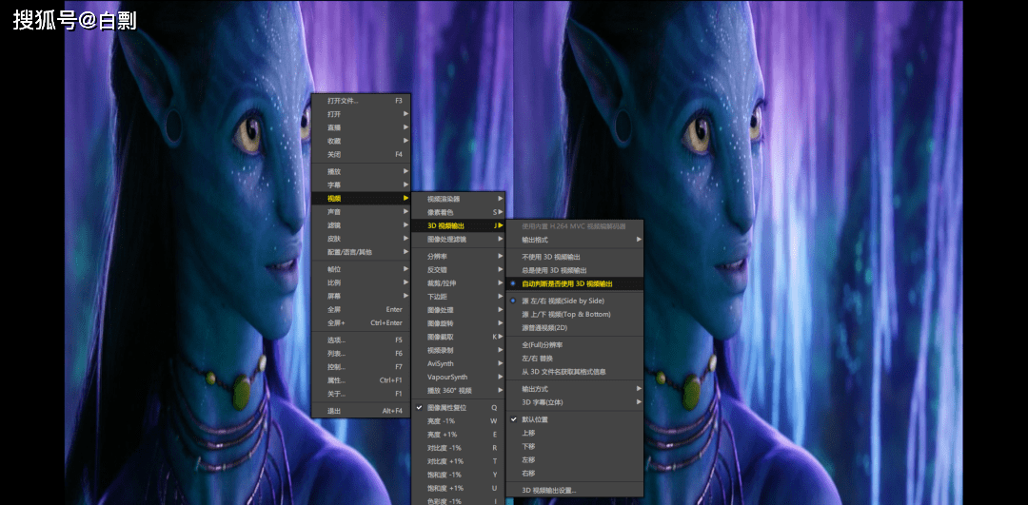Expand the 像素着色 submenu
Screen dimensions: 1028x505
pyautogui.click(x=458, y=212)
